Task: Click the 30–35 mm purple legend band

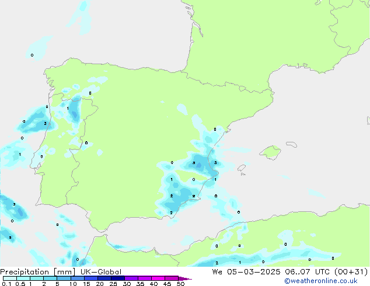Action: 131,278
